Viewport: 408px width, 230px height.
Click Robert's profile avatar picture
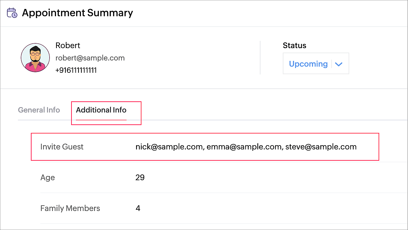[x=35, y=58]
